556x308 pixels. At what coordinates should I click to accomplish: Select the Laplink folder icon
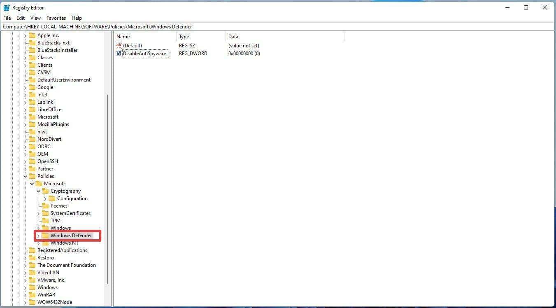point(32,102)
